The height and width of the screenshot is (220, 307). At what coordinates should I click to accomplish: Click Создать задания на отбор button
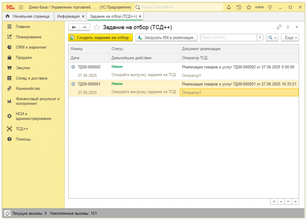point(100,37)
